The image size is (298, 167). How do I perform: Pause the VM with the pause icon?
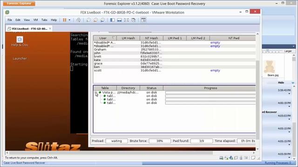click(64, 20)
